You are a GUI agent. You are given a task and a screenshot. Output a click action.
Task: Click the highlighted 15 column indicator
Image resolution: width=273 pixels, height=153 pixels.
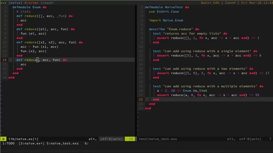click(130, 139)
